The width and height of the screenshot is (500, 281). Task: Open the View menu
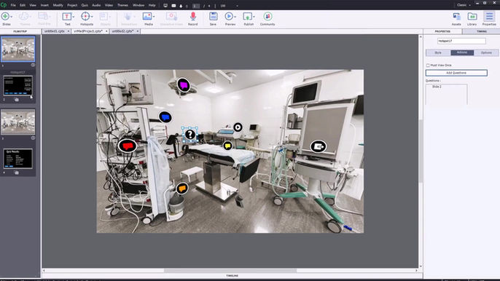click(33, 5)
